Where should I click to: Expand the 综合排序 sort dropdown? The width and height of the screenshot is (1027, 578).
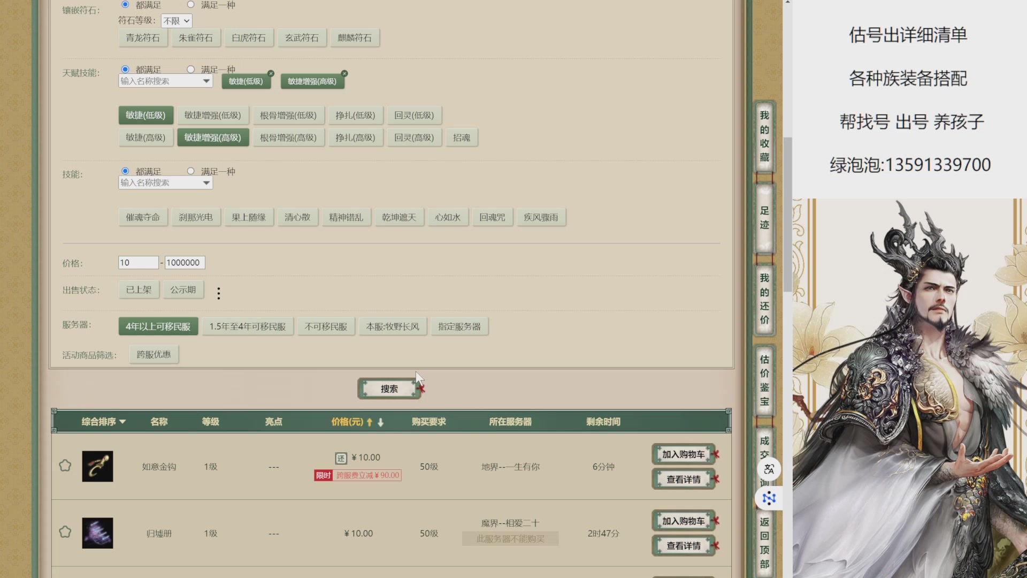pos(104,422)
